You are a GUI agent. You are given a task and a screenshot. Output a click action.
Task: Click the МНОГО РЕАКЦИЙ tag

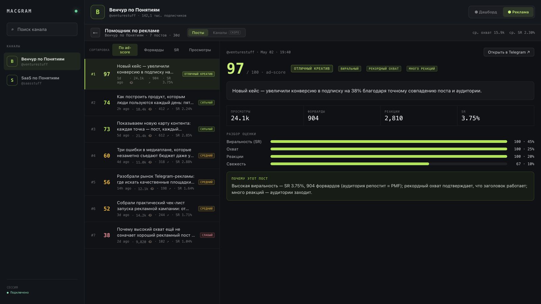tap(422, 69)
